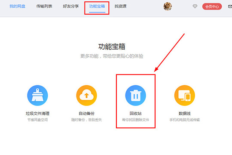
Task: Switch to the 好友分享 tab
Action: point(71,6)
